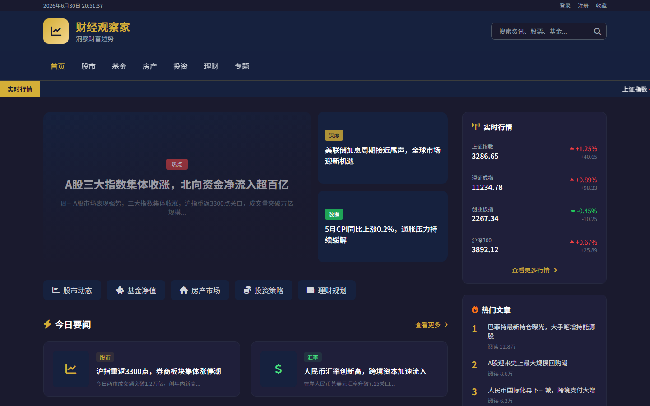Click the 热门文章 flame icon

(475, 310)
